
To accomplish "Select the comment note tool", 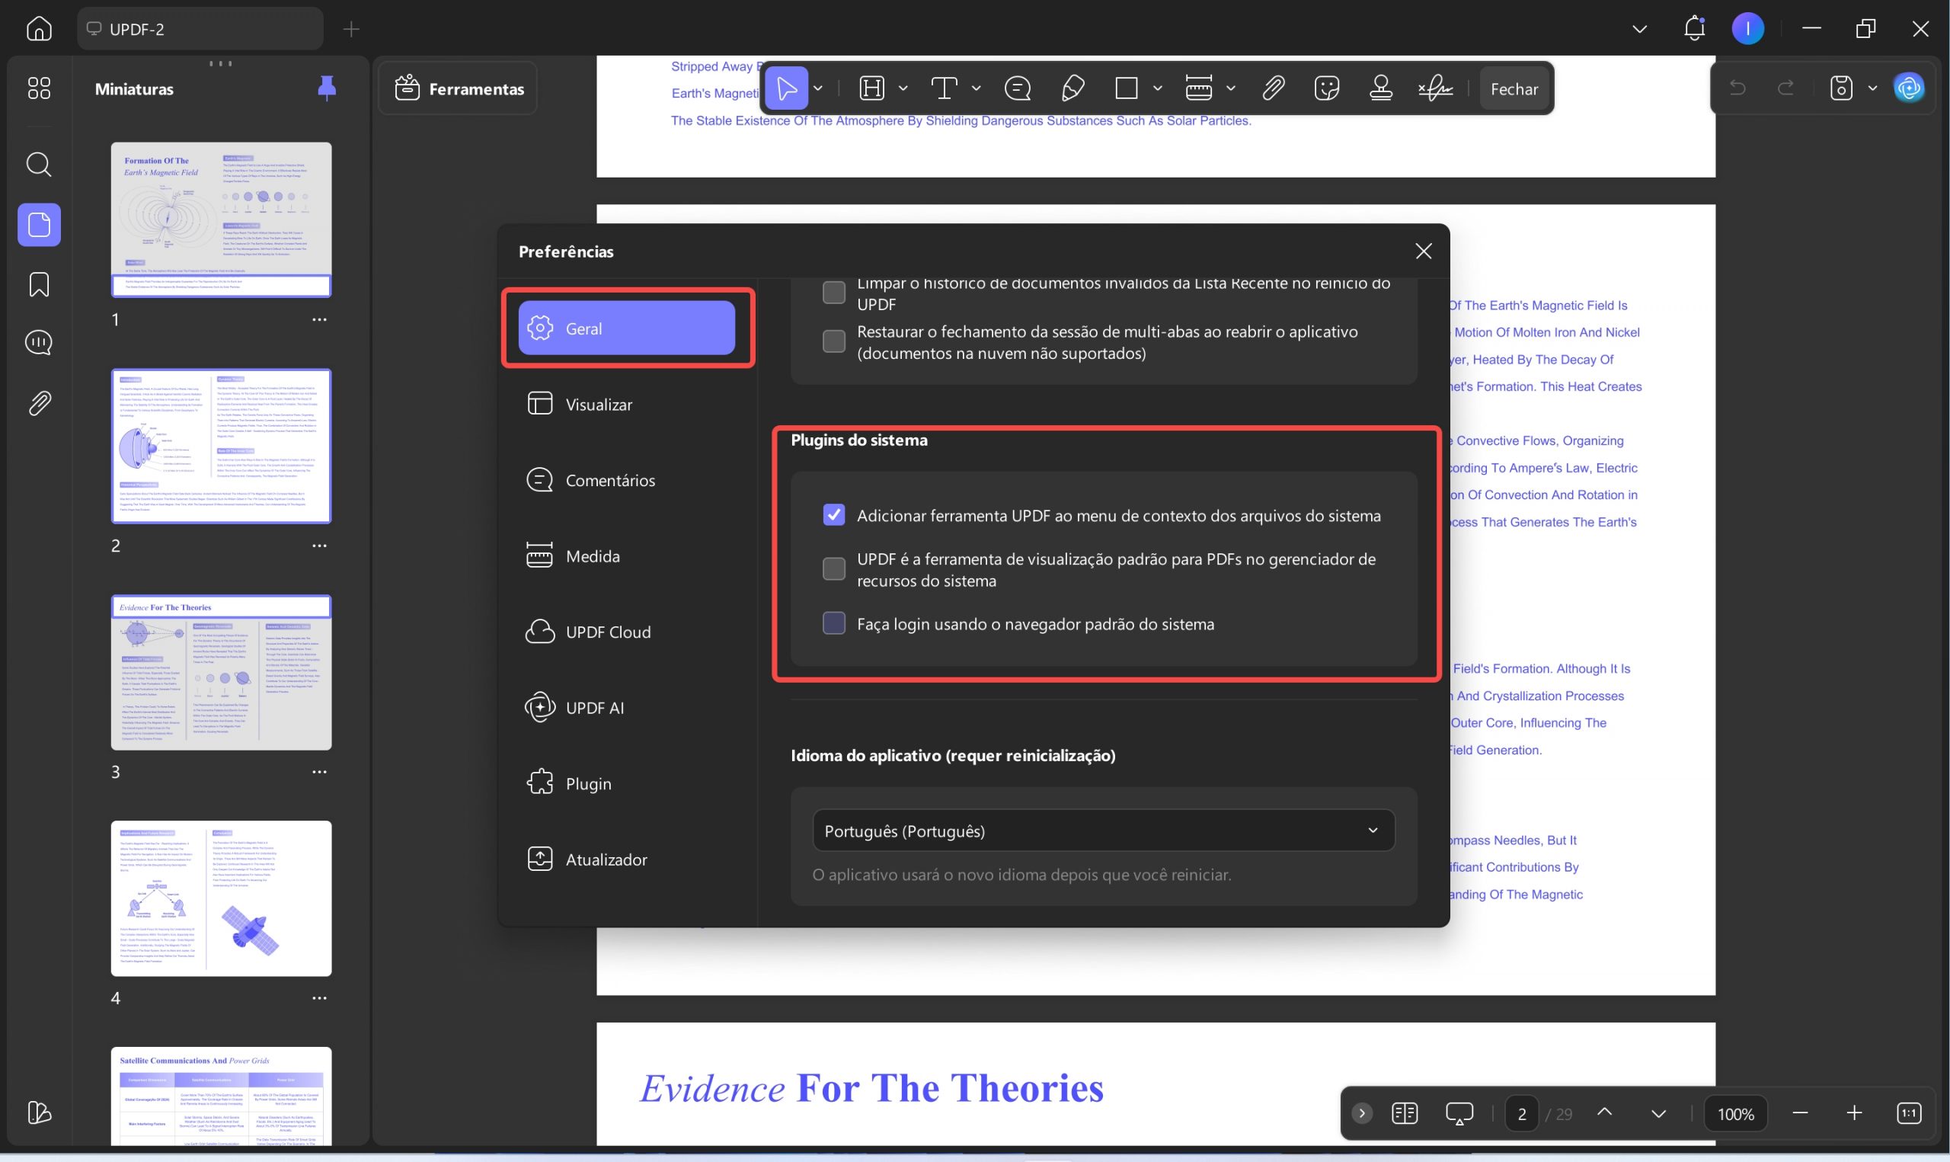I will 1017,88.
